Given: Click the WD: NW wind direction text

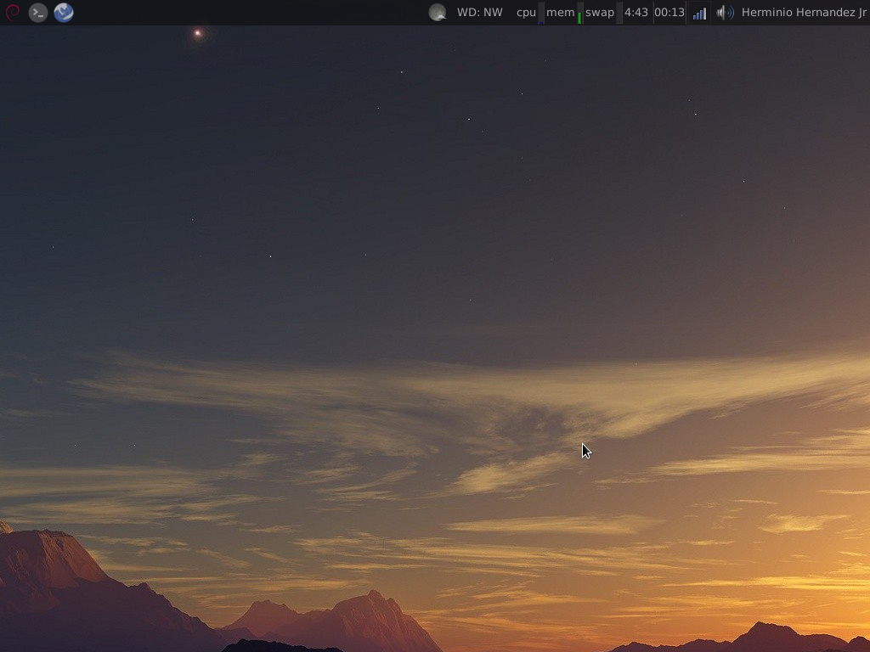Looking at the screenshot, I should tap(479, 12).
